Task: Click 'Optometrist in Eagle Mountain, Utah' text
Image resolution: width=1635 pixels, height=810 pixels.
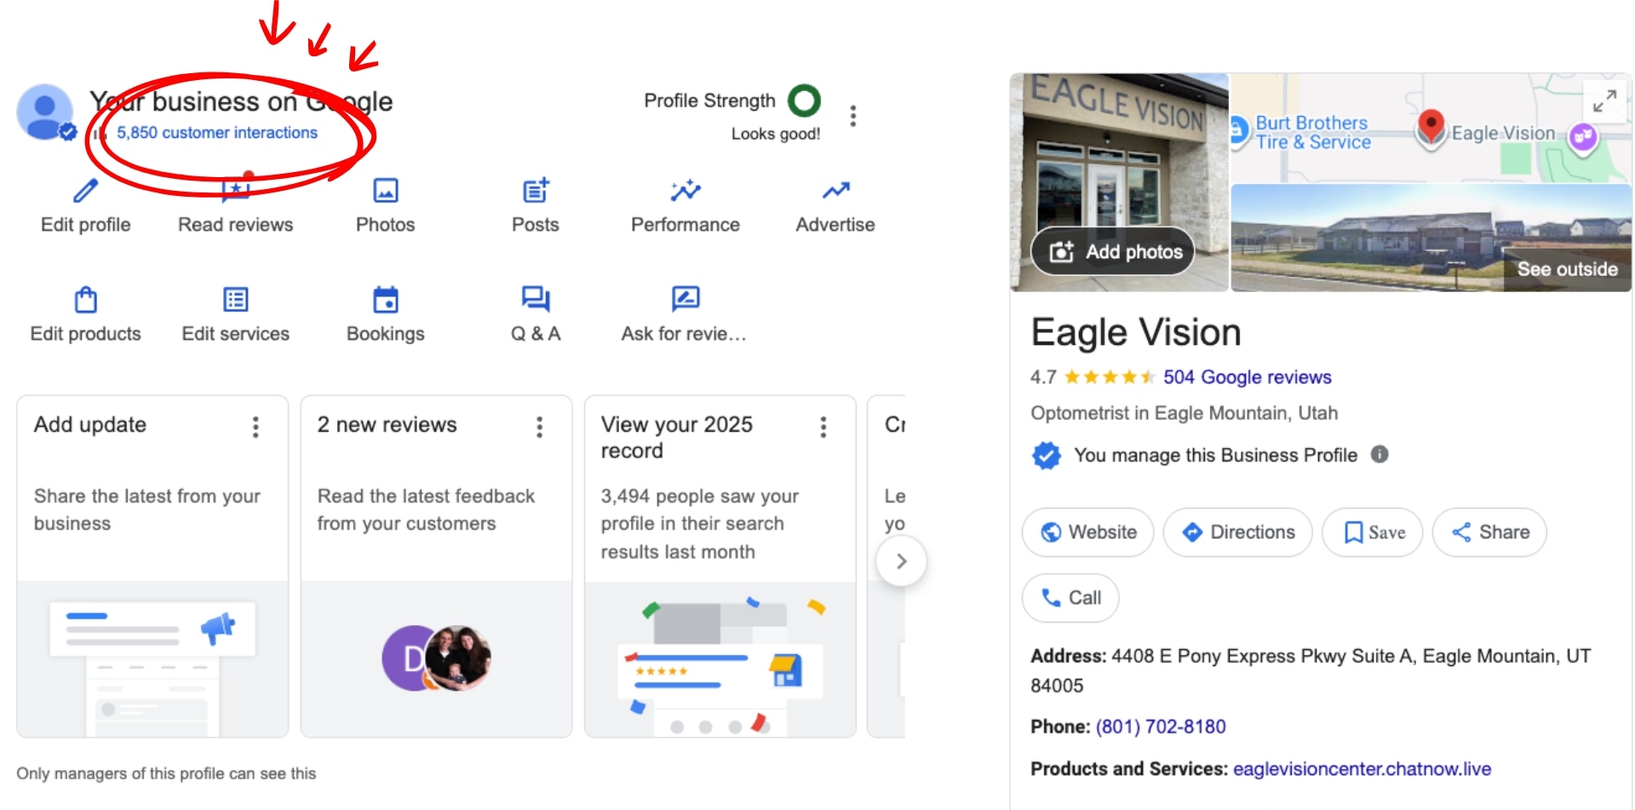Action: pyautogui.click(x=1185, y=413)
